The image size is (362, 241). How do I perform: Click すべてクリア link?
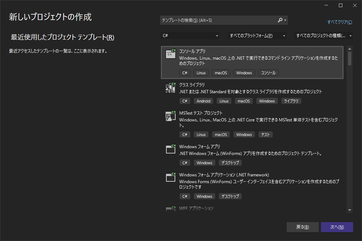[340, 22]
